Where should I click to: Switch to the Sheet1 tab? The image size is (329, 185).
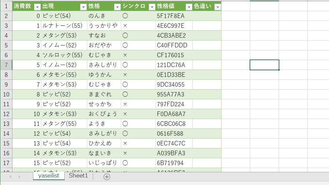(78, 176)
